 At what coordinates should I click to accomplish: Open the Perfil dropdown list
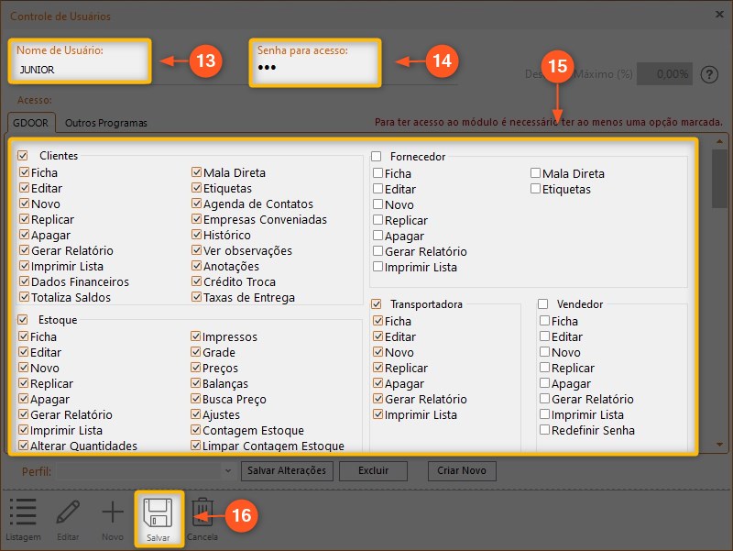pyautogui.click(x=227, y=471)
